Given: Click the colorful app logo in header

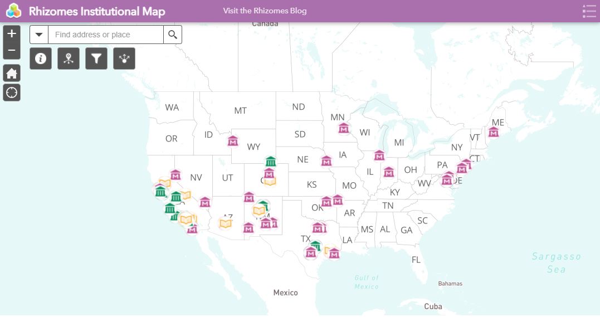Looking at the screenshot, I should tap(14, 11).
